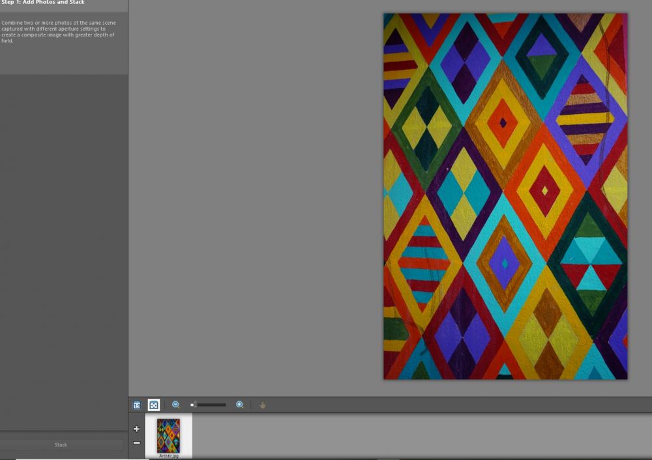
Task: Click the empty left panel below instructions
Action: (64, 248)
